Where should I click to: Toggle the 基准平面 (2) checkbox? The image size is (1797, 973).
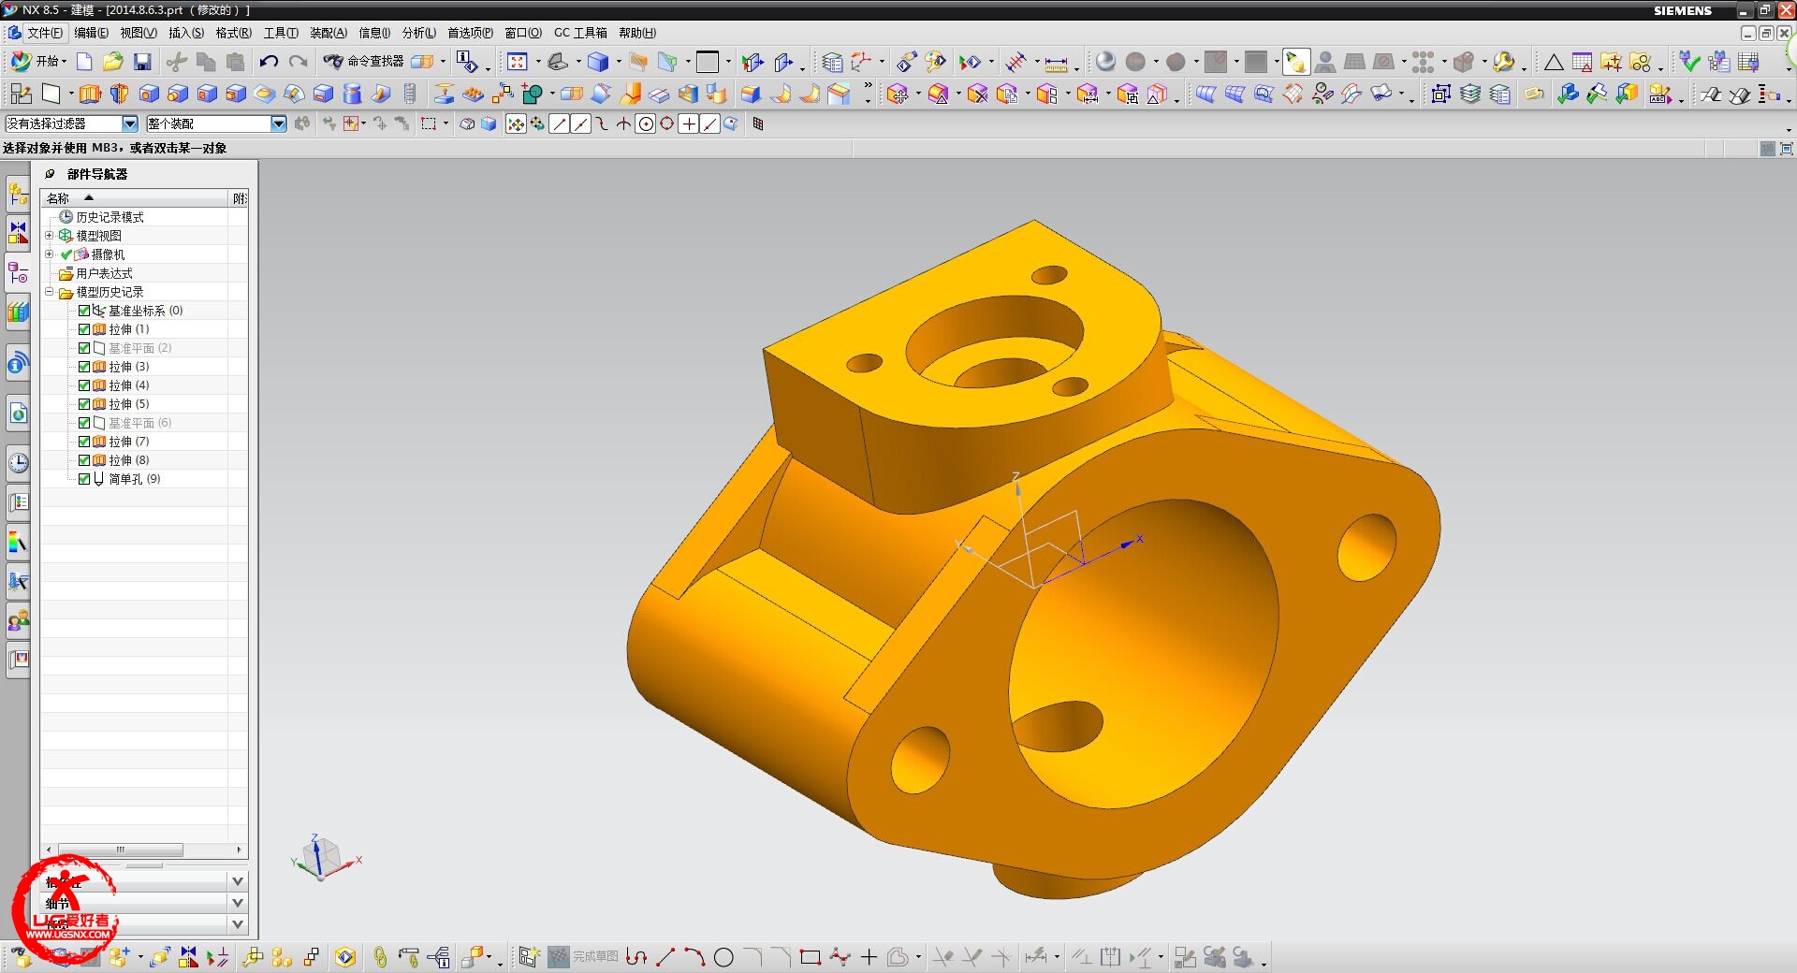point(84,348)
